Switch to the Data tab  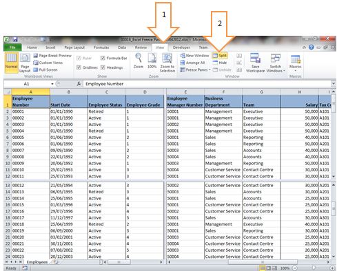122,47
